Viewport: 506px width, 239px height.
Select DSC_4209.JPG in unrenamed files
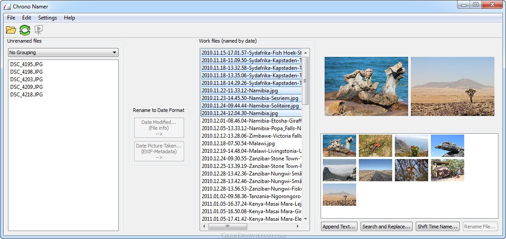(27, 87)
